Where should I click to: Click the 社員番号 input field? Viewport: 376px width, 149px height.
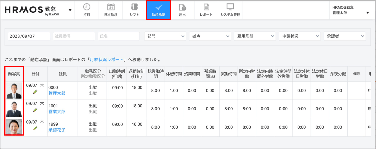[74, 36]
